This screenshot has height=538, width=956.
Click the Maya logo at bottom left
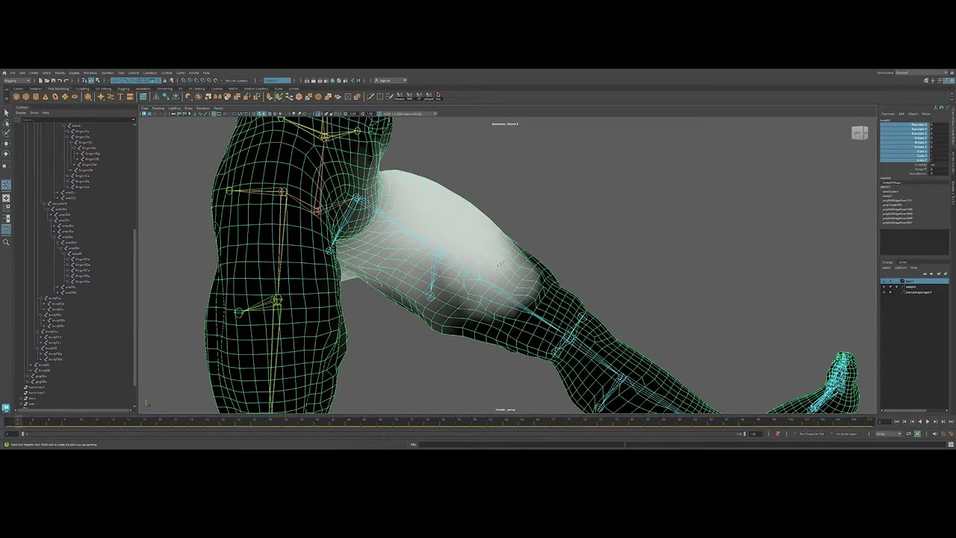[x=6, y=407]
